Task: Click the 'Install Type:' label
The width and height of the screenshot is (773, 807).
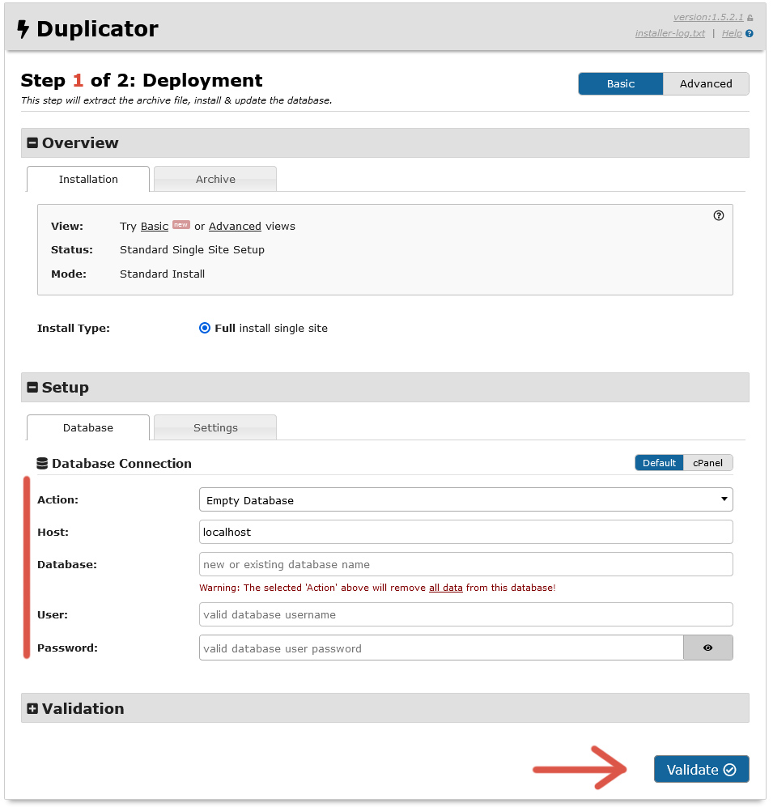Action: tap(74, 329)
